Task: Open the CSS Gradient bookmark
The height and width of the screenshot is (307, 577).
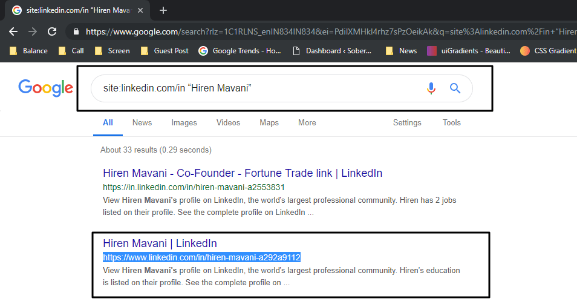Action: (x=549, y=51)
